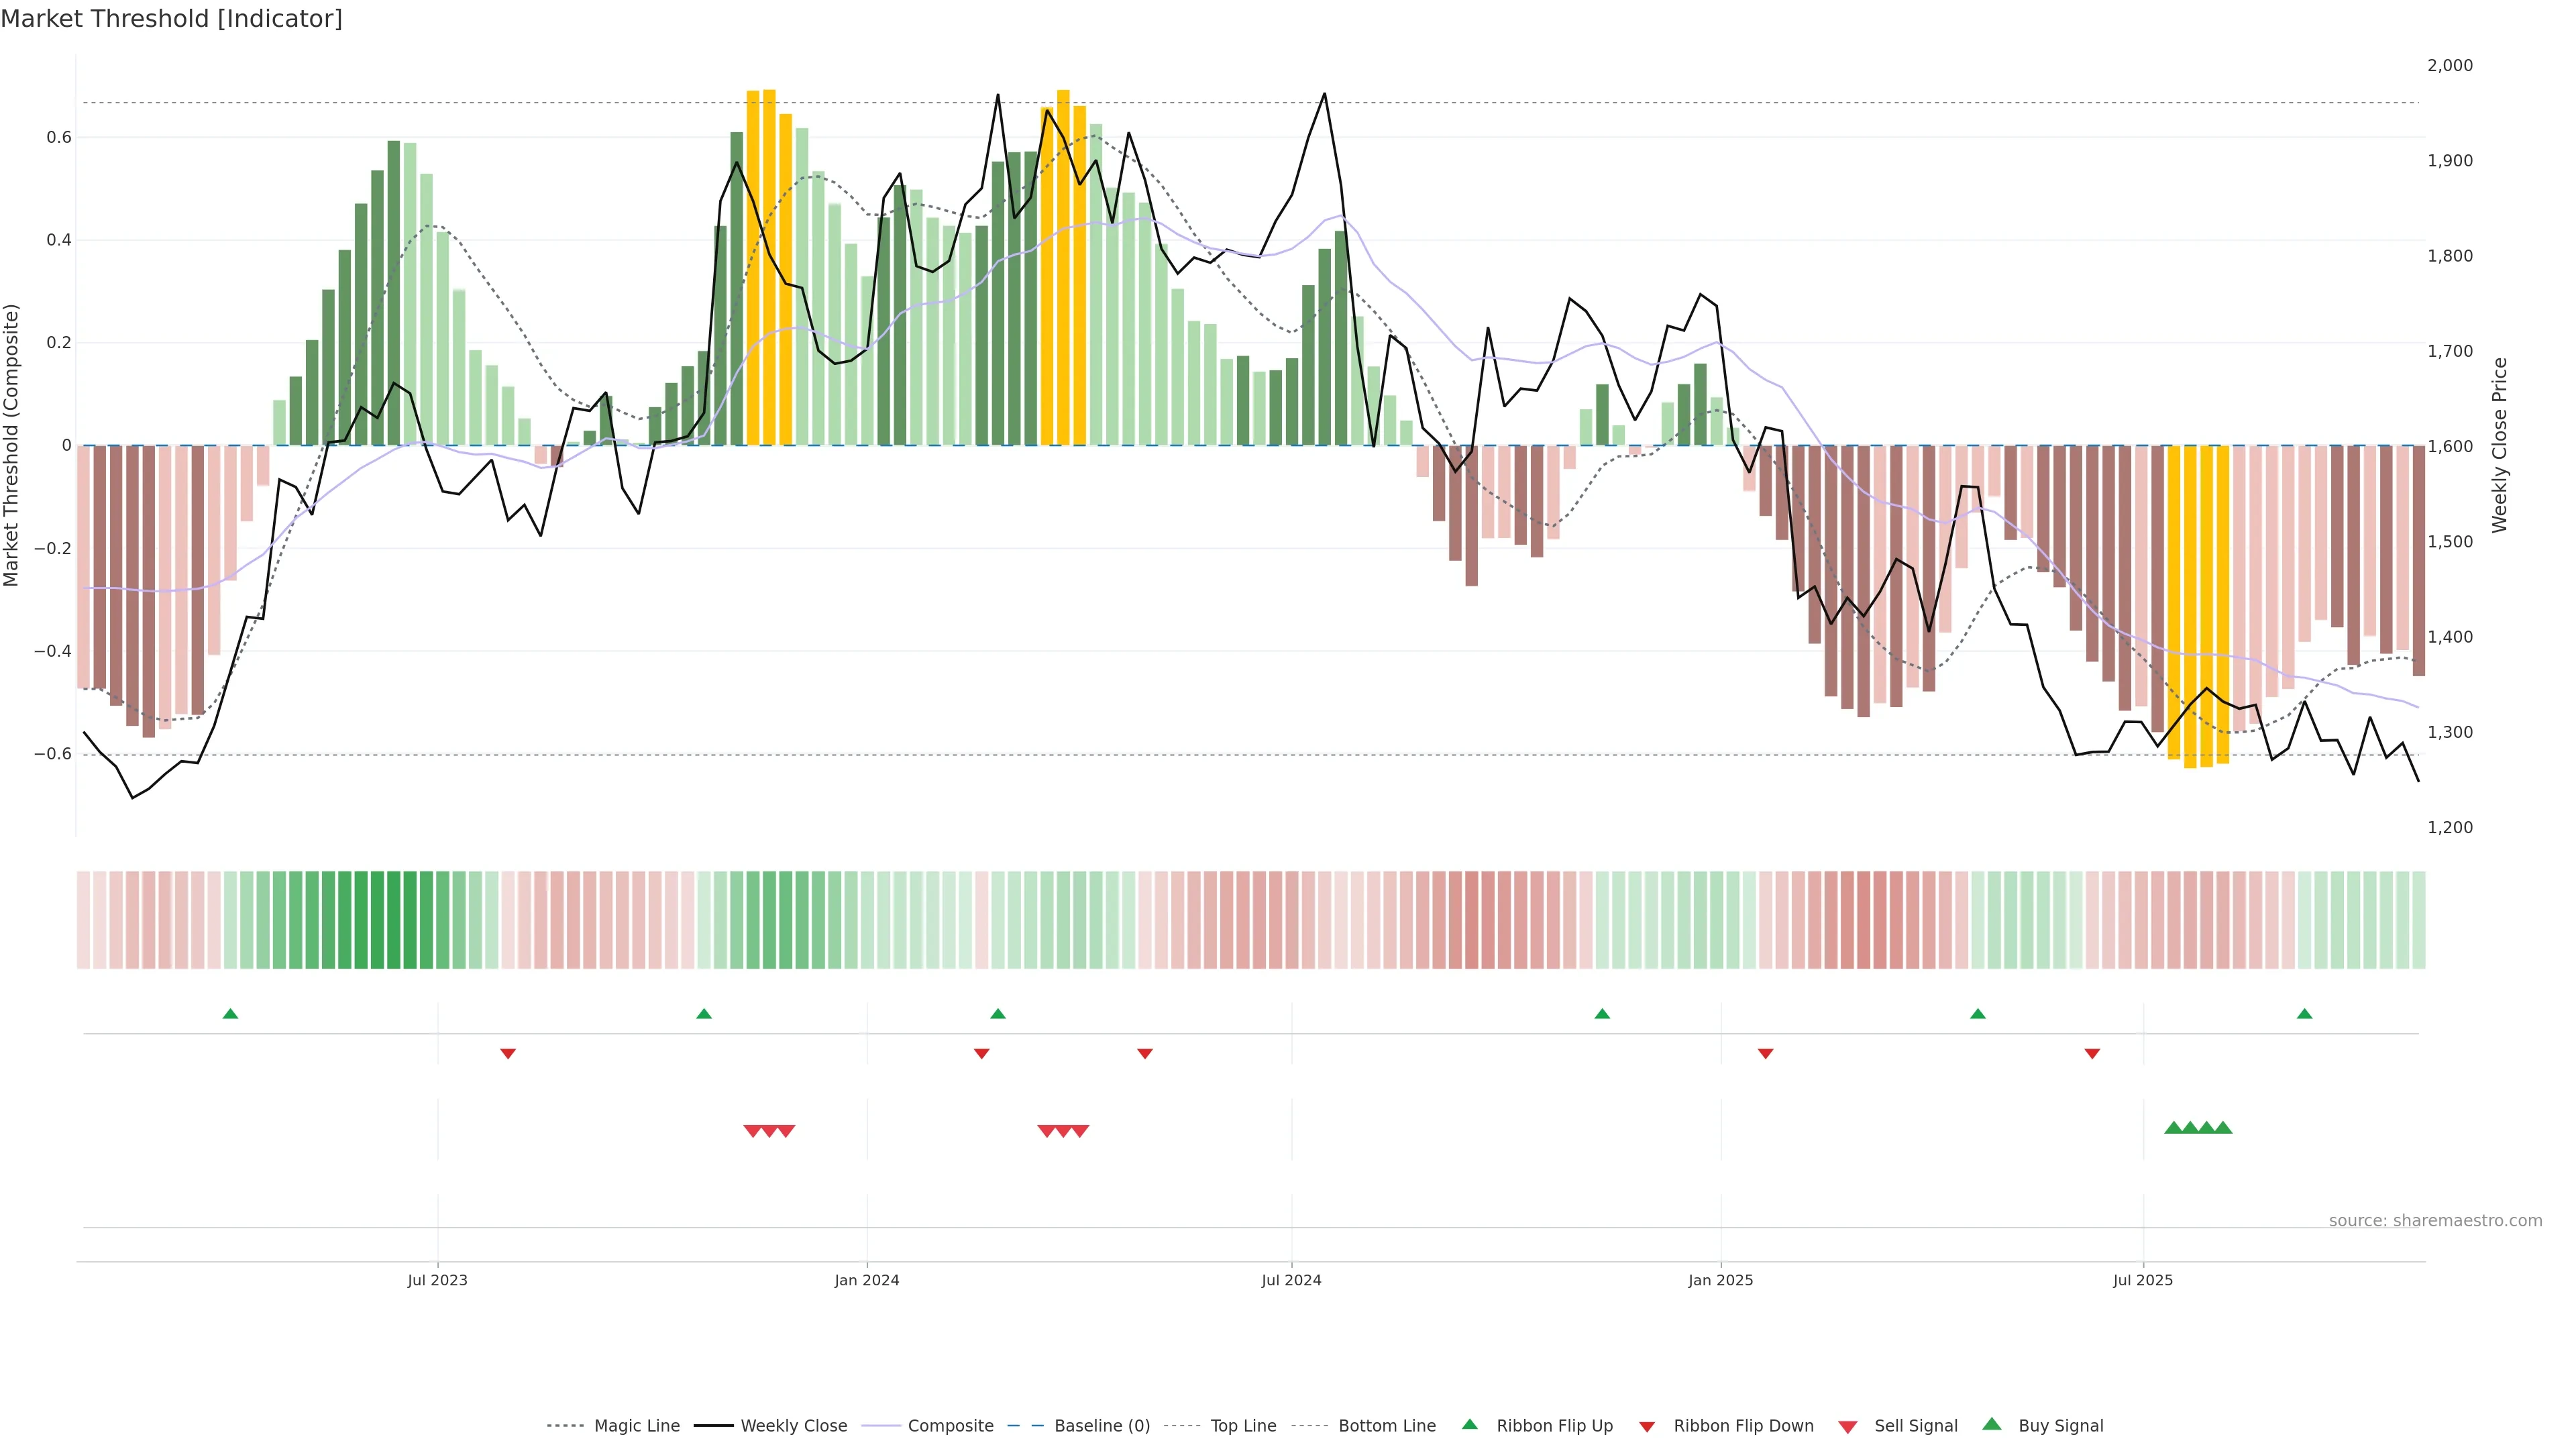Click rightmost green Buy Signal triangle
The width and height of the screenshot is (2576, 1449).
pyautogui.click(x=2223, y=1128)
